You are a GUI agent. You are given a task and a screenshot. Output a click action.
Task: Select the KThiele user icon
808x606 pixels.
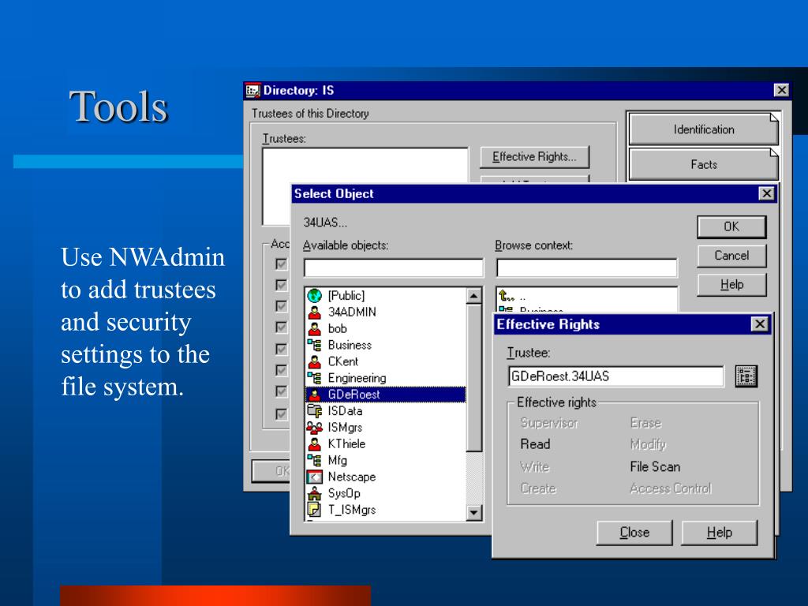click(x=314, y=444)
